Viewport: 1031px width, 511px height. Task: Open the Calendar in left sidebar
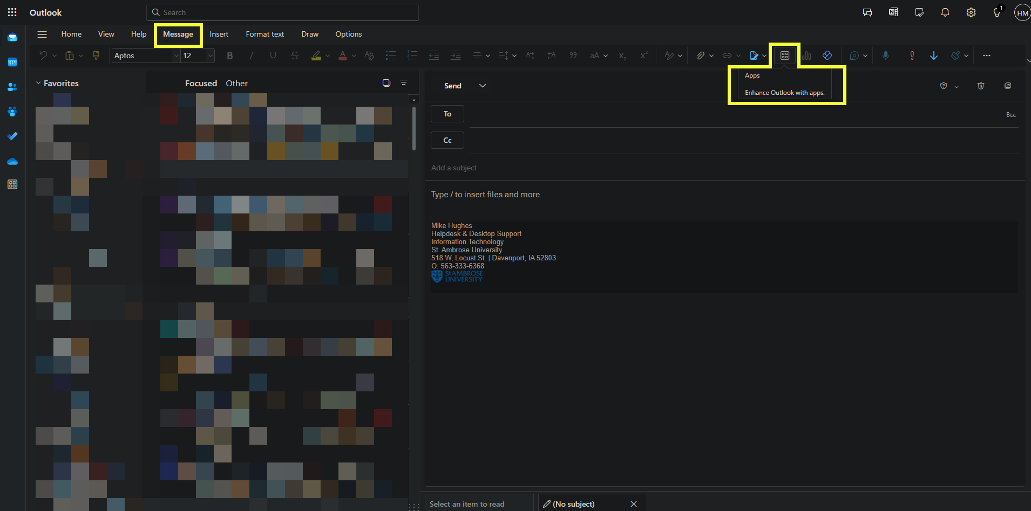[12, 62]
